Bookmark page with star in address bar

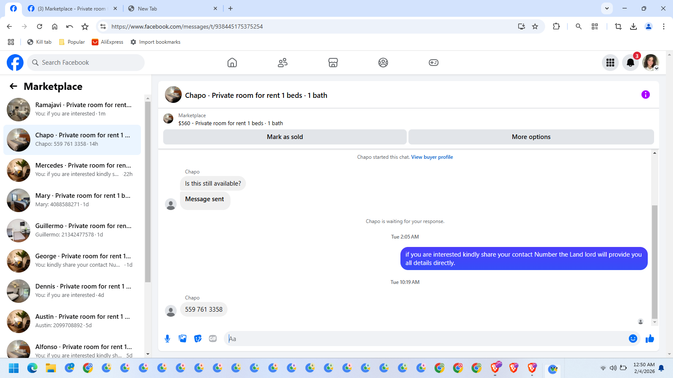point(535,26)
